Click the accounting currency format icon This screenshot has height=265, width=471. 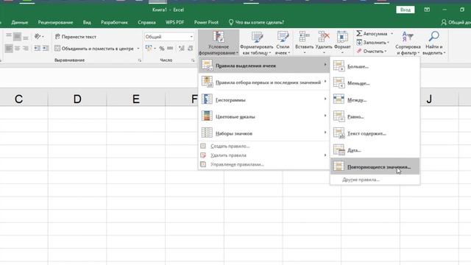[149, 49]
